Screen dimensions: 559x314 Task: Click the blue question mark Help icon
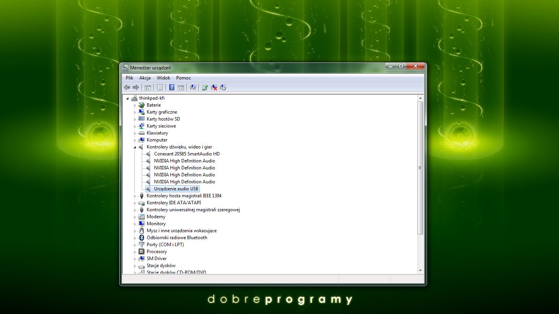pyautogui.click(x=172, y=88)
